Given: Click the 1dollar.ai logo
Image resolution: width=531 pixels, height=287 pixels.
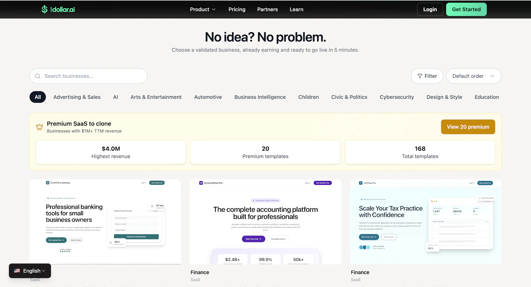Looking at the screenshot, I should (x=58, y=9).
